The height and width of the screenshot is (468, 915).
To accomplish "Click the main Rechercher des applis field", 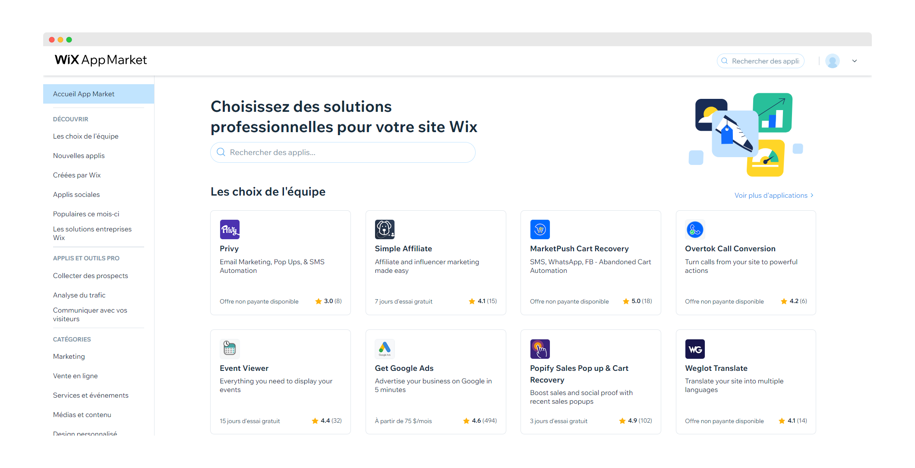I will (343, 152).
